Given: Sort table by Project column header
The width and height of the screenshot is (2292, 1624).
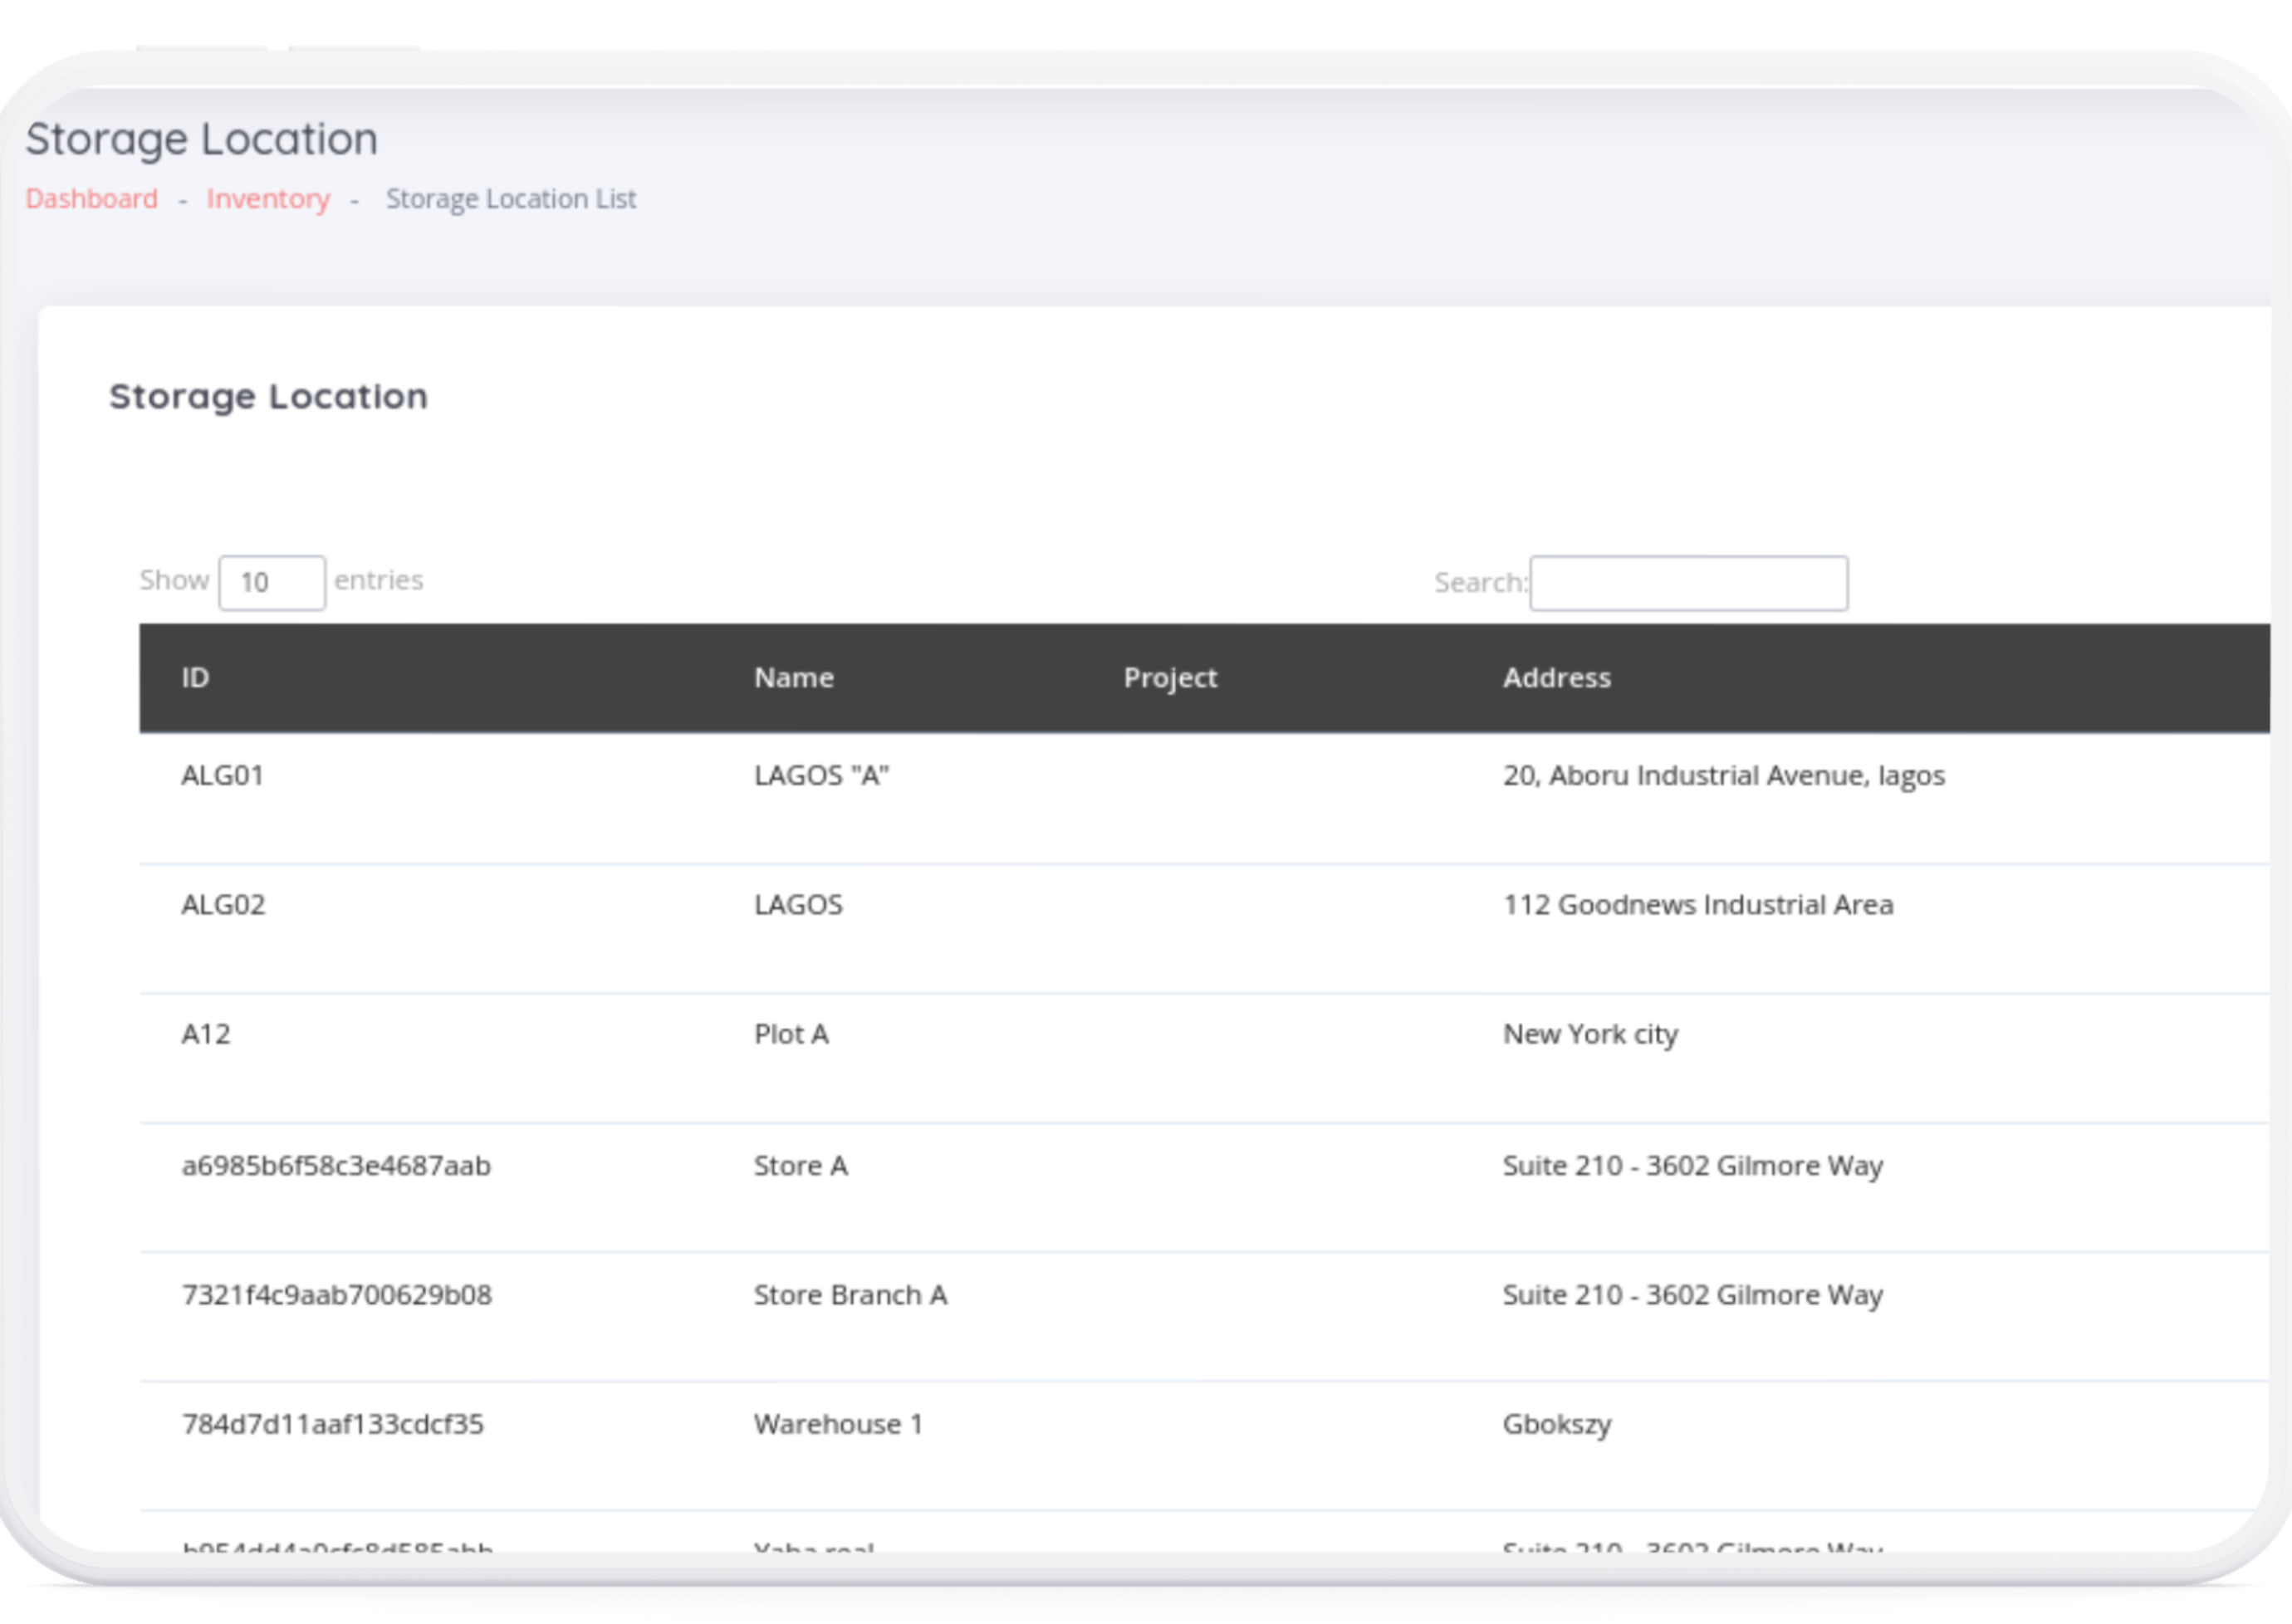Looking at the screenshot, I should 1170,678.
